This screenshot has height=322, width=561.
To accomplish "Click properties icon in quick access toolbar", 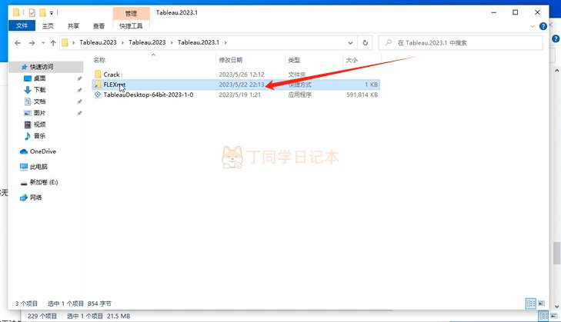I will tap(32, 13).
